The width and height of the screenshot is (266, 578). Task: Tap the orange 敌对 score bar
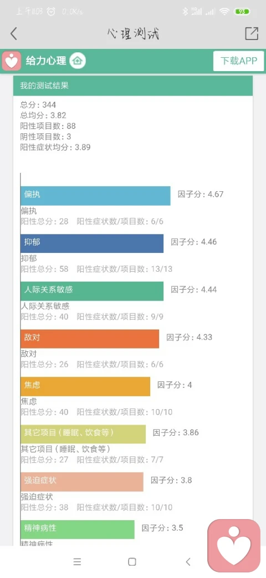[90, 338]
